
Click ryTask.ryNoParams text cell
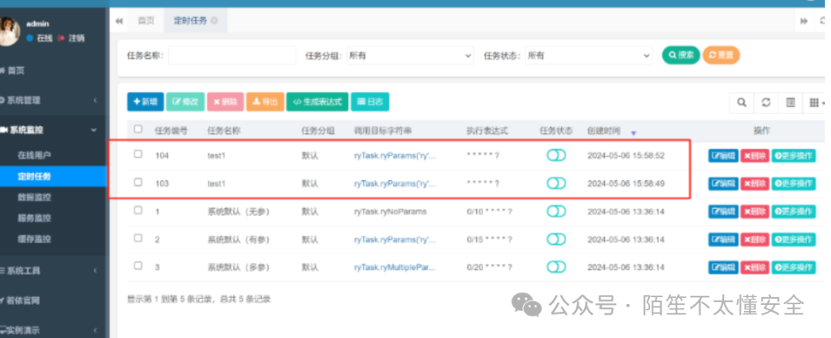coord(390,211)
